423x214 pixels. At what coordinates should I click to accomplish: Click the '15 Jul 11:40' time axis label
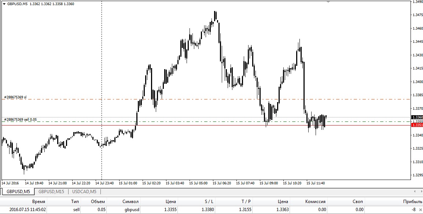coord(315,183)
